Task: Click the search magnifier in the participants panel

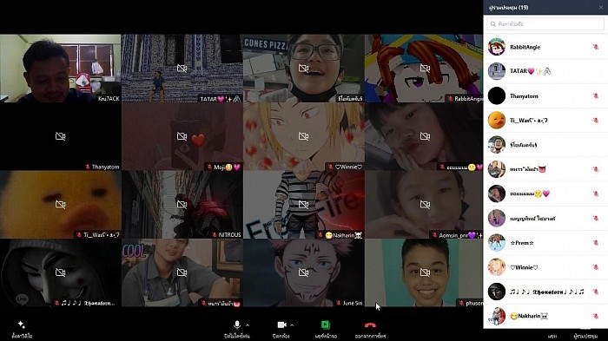Action: point(493,24)
